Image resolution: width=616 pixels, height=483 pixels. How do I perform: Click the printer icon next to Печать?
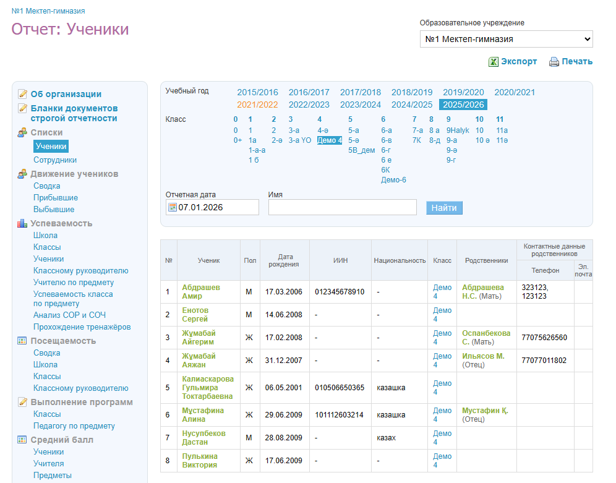tap(554, 62)
